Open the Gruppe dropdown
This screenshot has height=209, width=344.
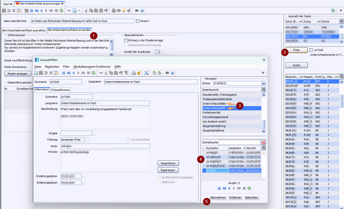[94, 133]
